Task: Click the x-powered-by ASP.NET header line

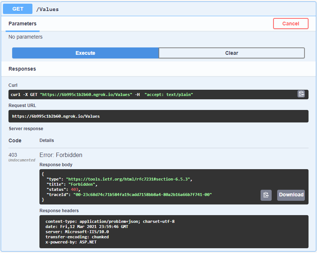Action: click(x=71, y=242)
